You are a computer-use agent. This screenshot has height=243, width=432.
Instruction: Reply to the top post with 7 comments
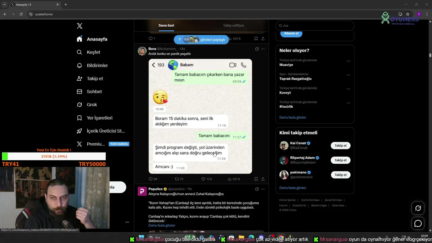[x=152, y=38]
